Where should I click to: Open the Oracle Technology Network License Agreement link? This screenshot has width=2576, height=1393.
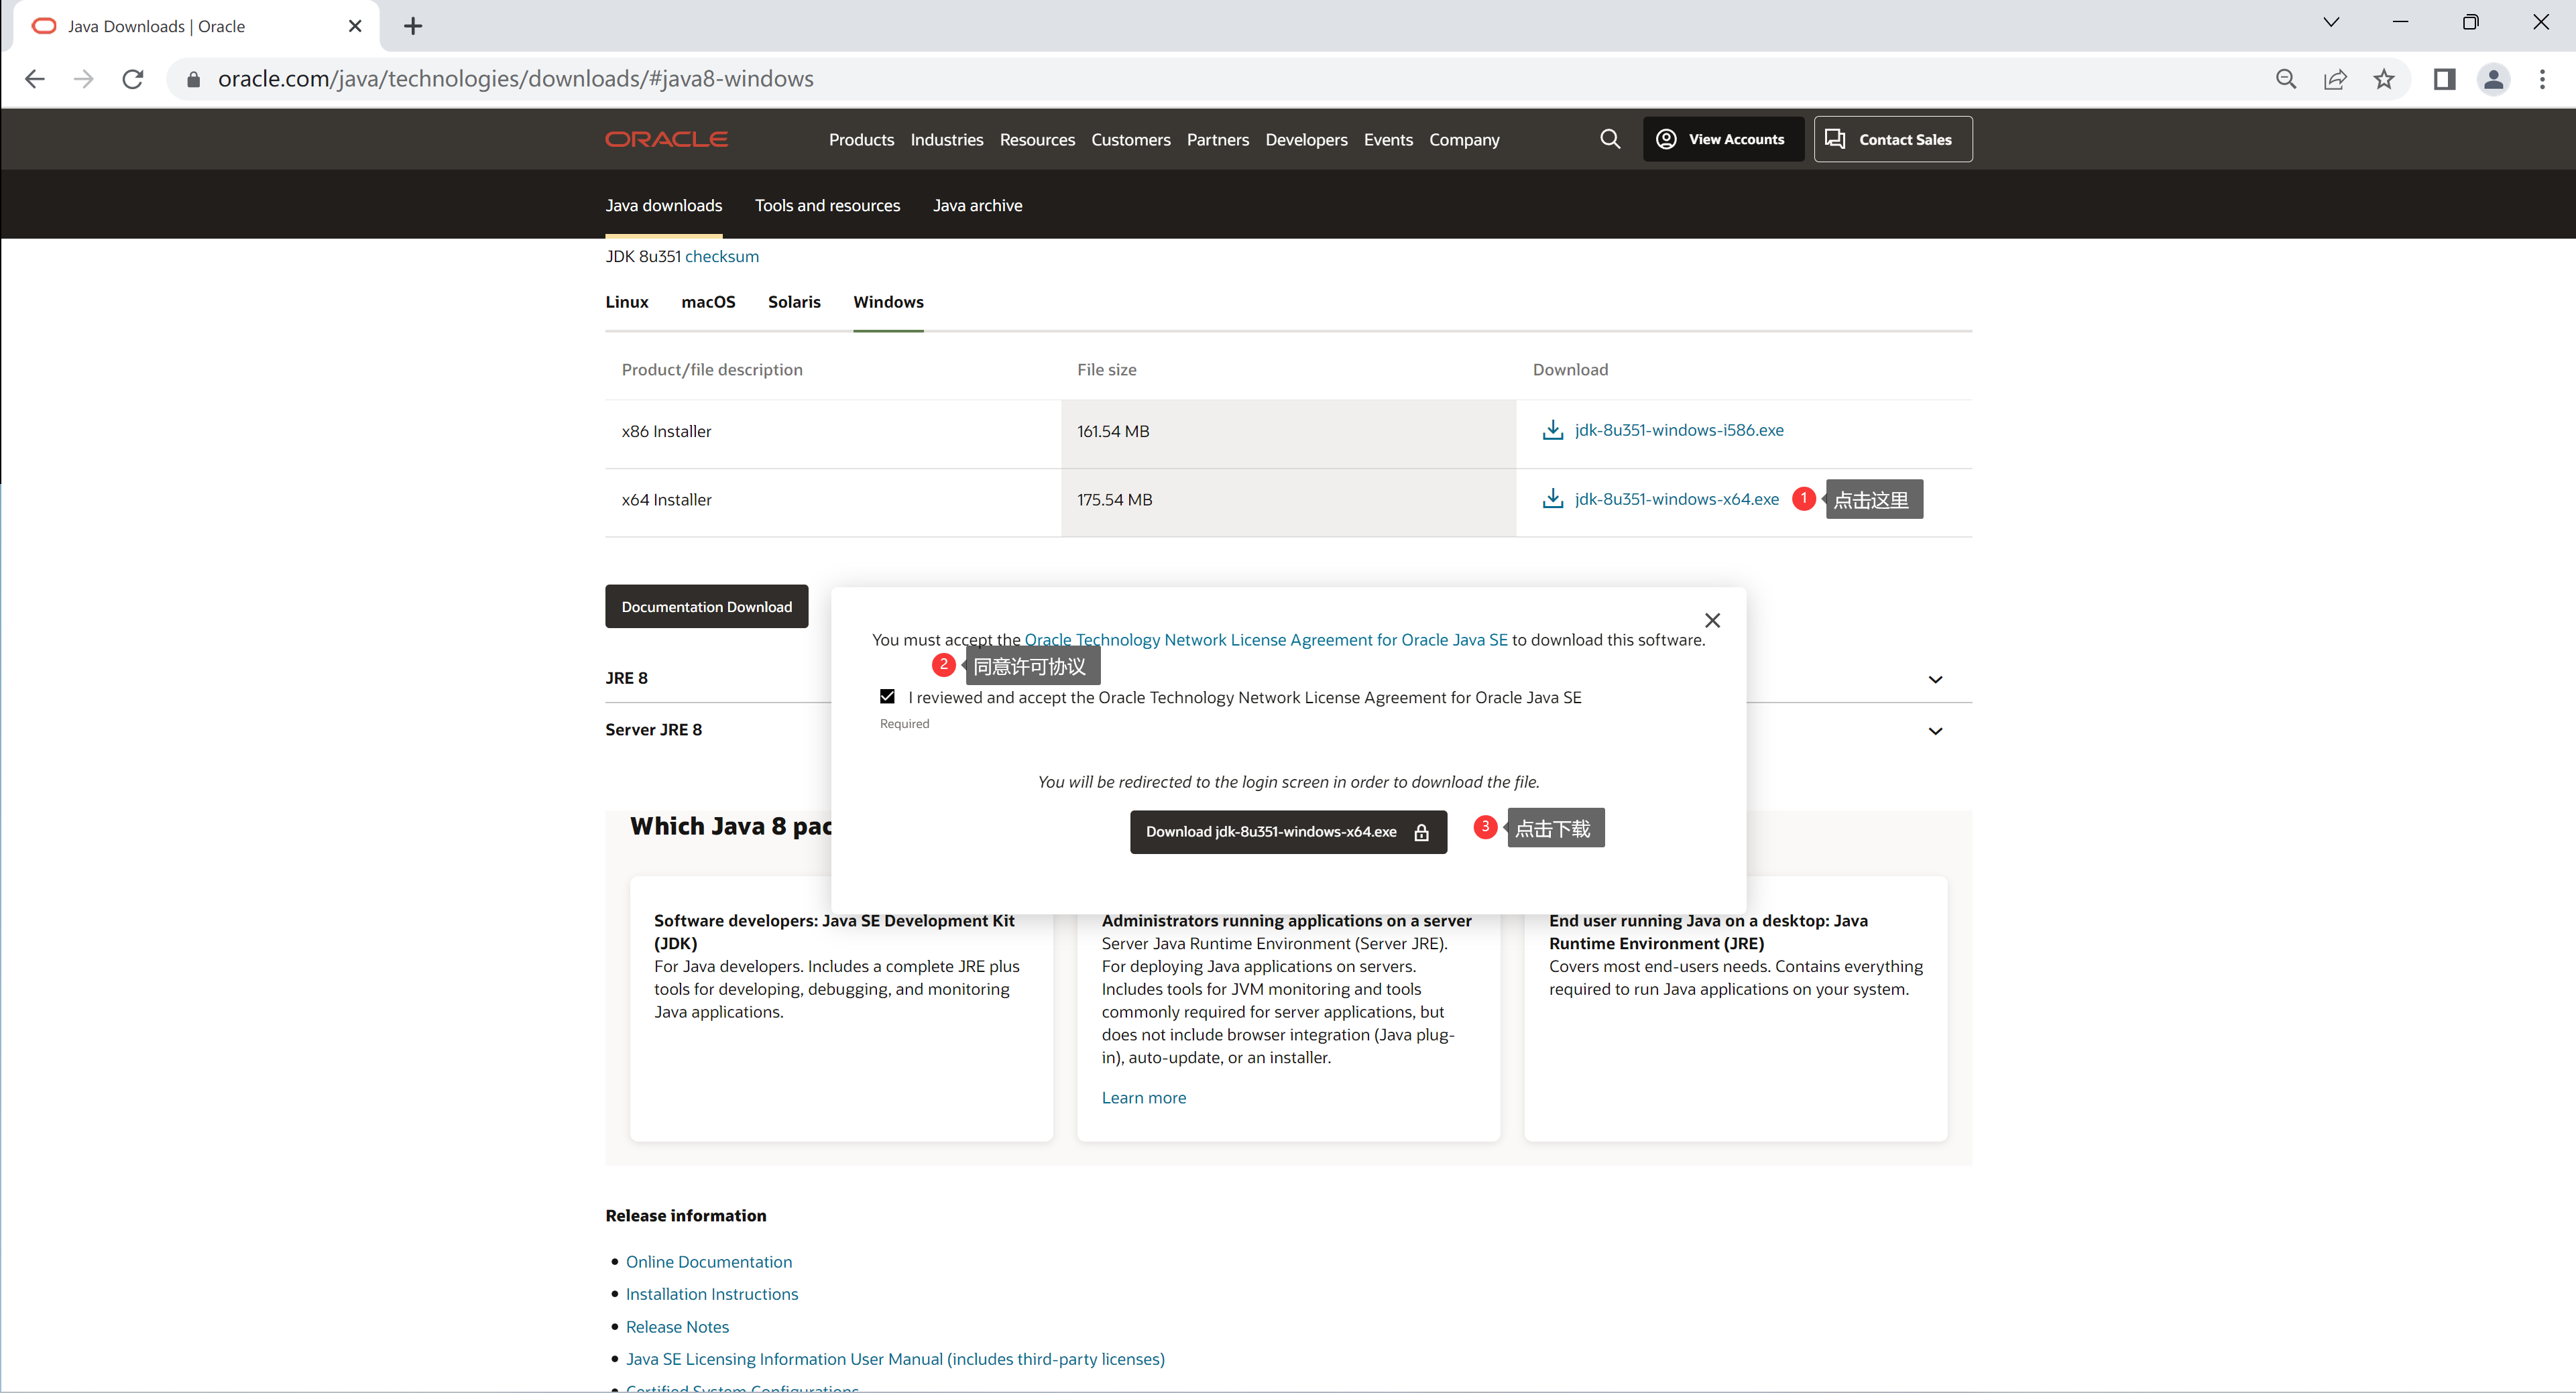1265,640
